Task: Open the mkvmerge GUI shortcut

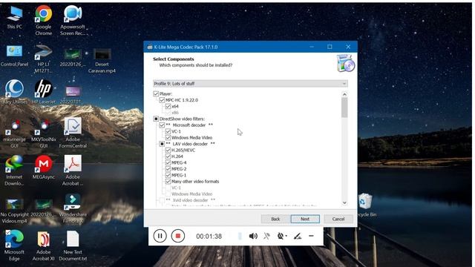Action: 14,133
